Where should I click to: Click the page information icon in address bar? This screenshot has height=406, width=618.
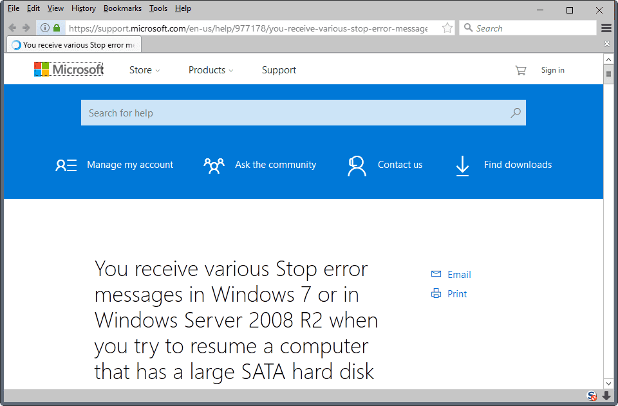point(46,28)
